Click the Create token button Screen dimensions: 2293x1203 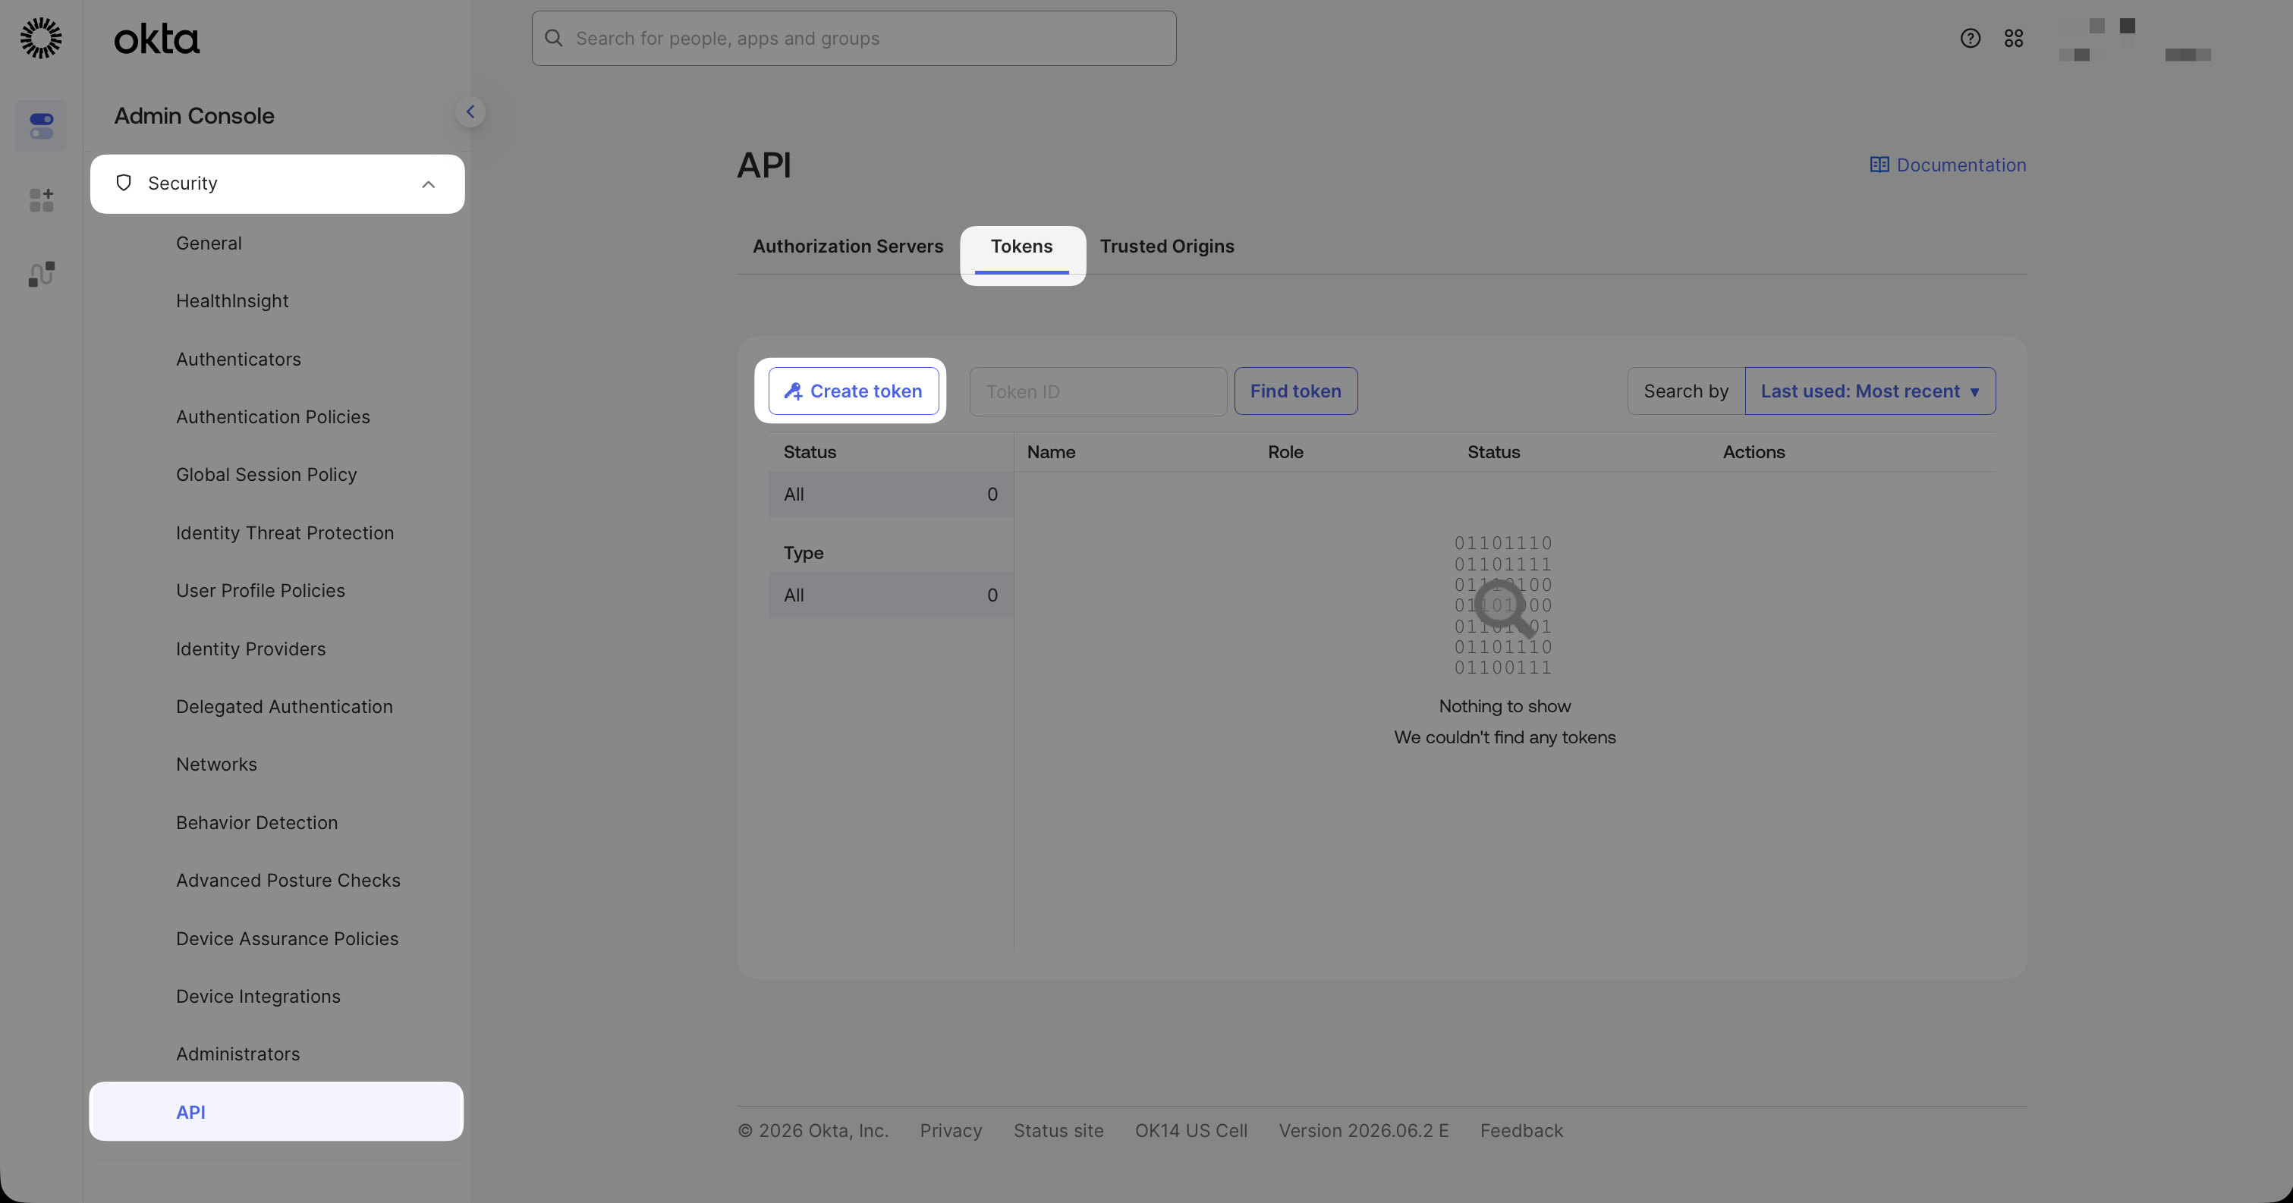[x=853, y=391]
